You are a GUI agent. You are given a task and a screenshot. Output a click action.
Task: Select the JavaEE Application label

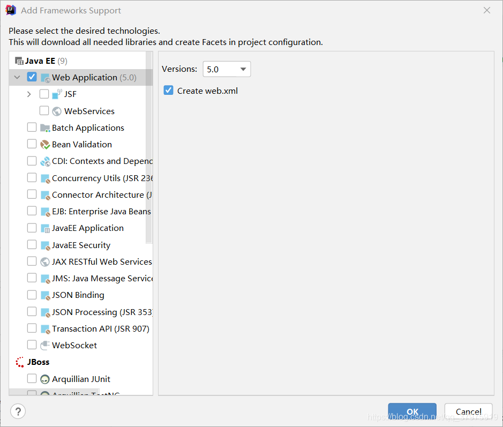coord(87,228)
